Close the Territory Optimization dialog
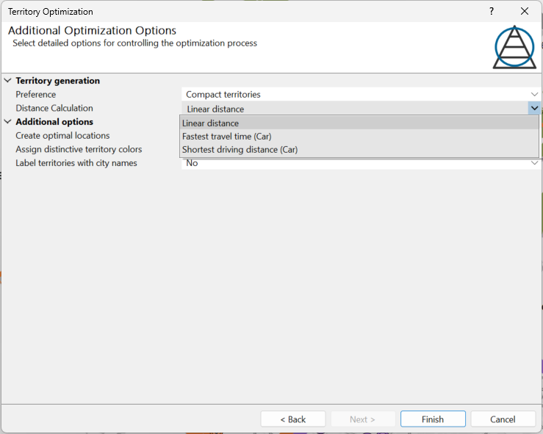543x434 pixels. coord(525,12)
